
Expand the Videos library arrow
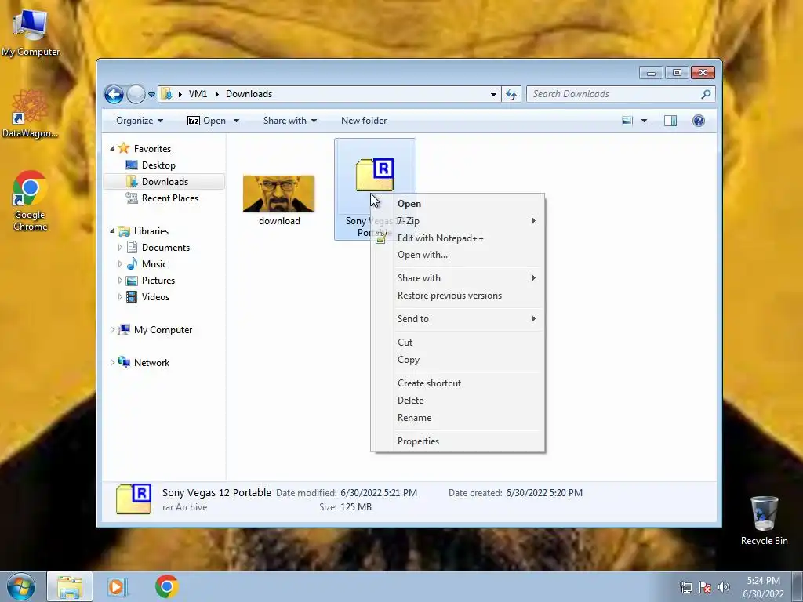120,297
